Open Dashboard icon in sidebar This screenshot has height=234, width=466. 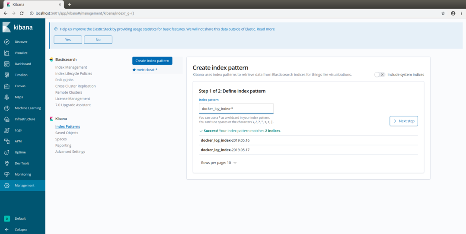pos(6,64)
